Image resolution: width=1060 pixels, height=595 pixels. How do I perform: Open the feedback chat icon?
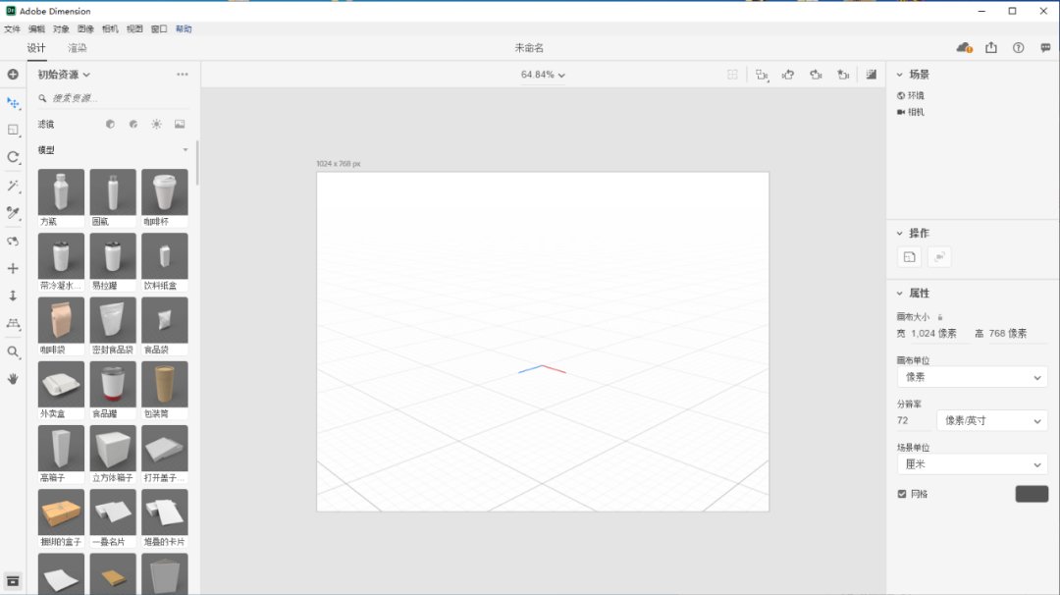1045,47
